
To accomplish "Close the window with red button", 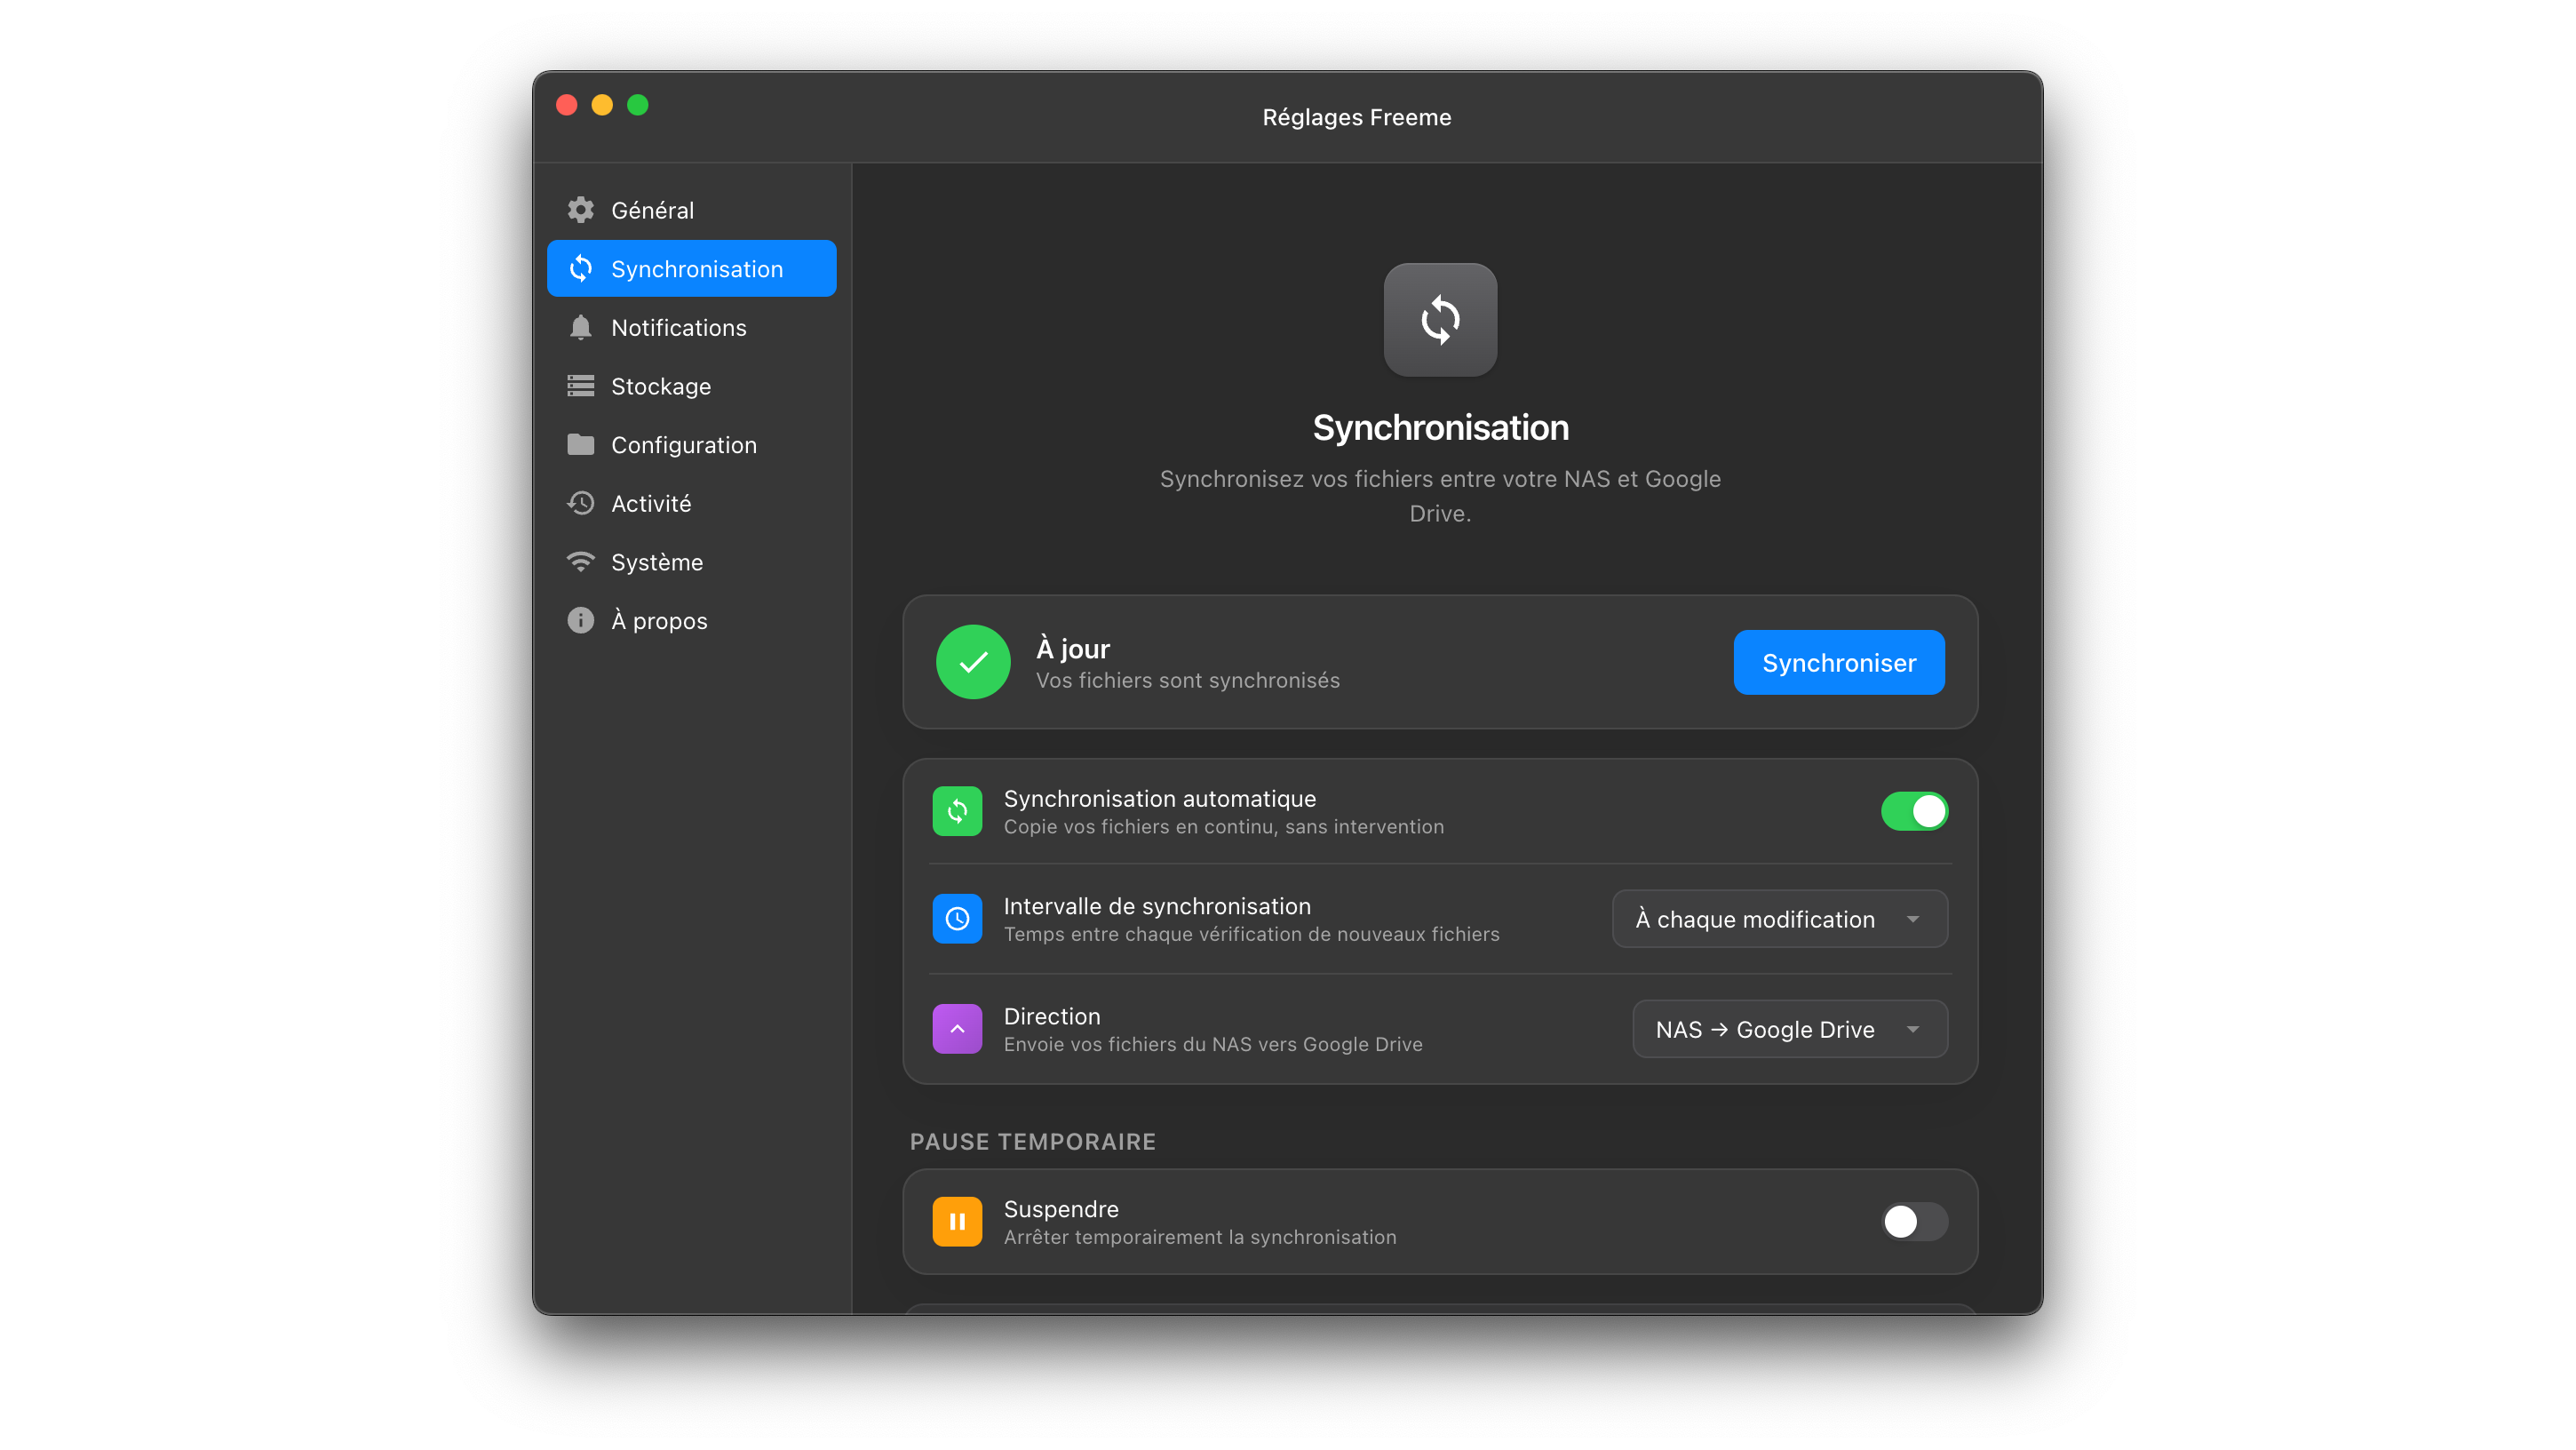I will coord(567,105).
